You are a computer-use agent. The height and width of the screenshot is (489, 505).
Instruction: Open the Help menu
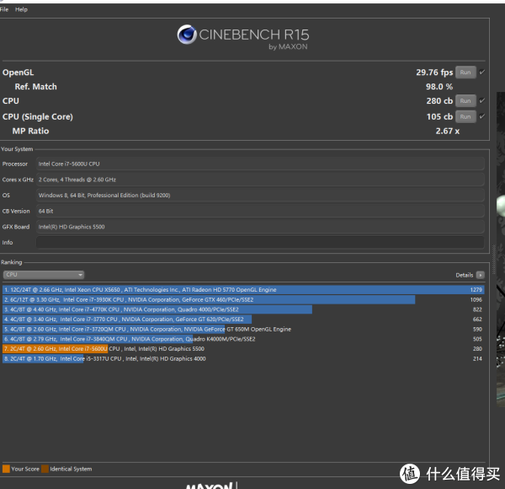tap(21, 9)
